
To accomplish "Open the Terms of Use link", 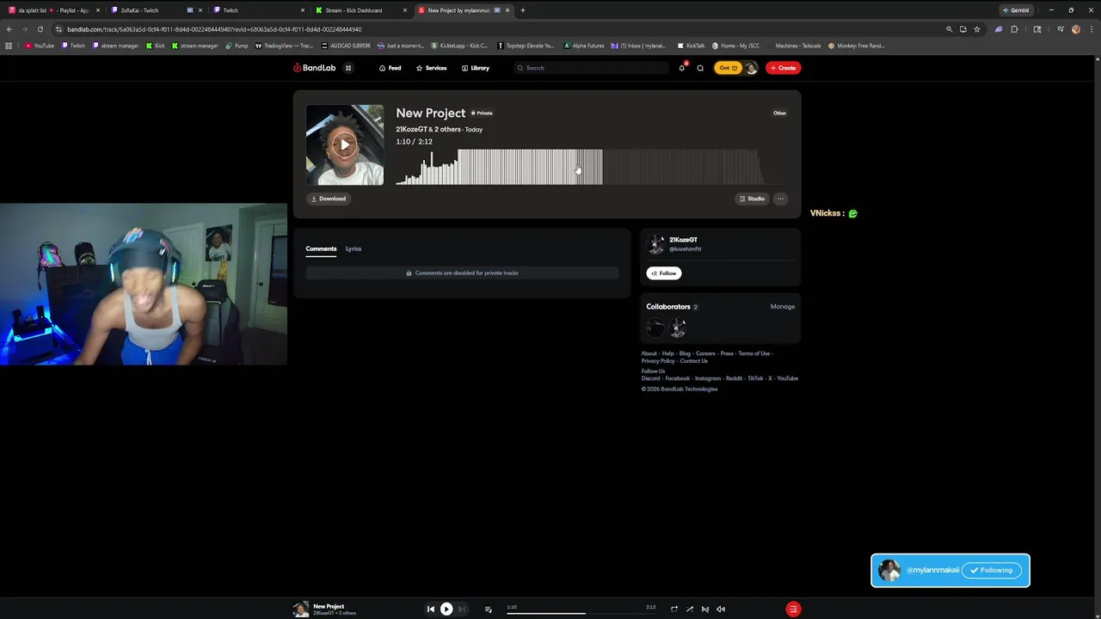I will (753, 353).
